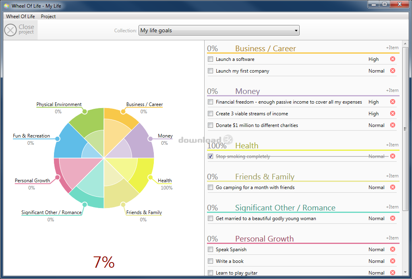Remove the 'Stop smoking completely' item
412x279 pixels.
click(x=393, y=156)
